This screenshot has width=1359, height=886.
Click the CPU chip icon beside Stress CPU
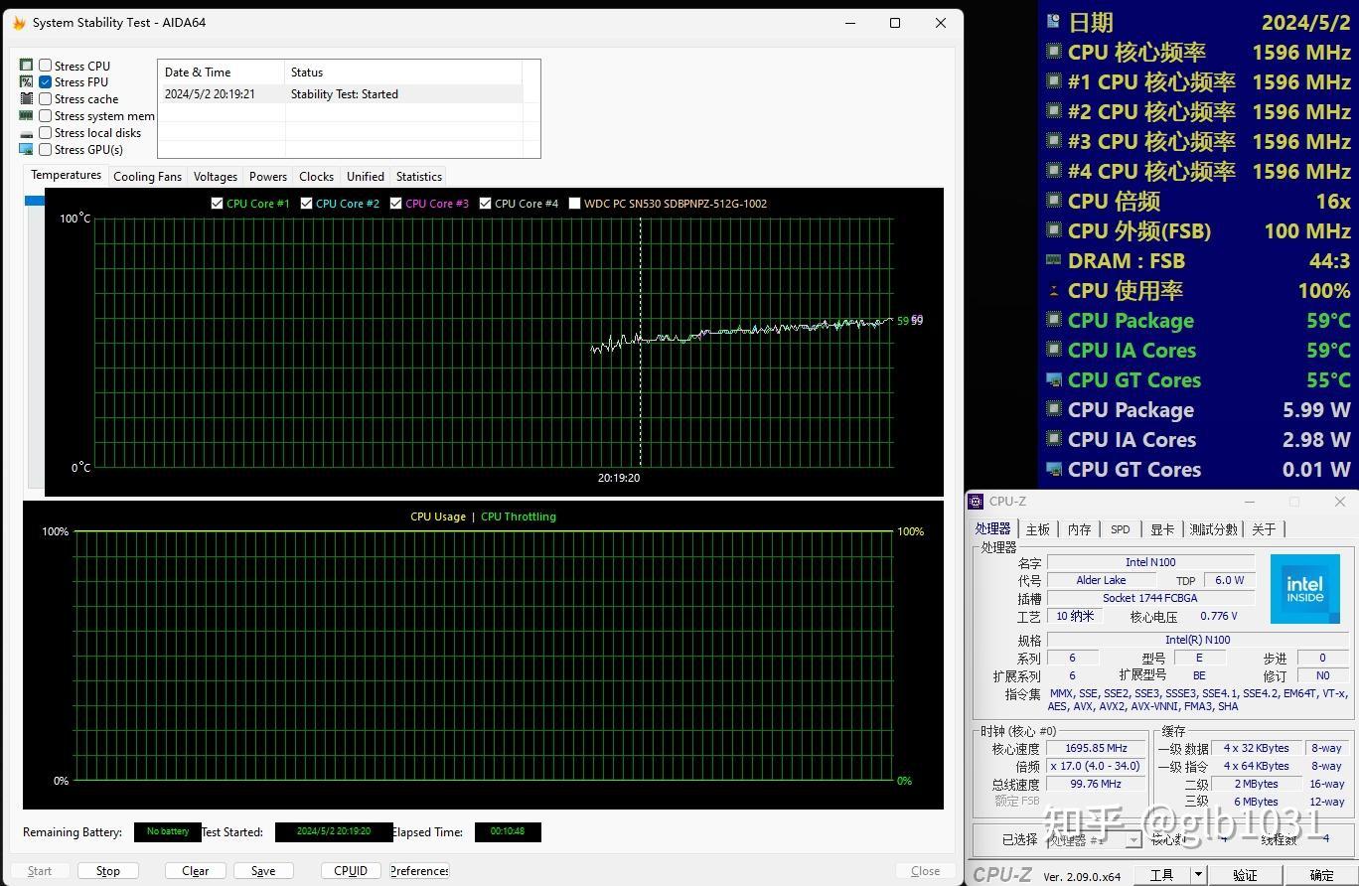coord(27,66)
